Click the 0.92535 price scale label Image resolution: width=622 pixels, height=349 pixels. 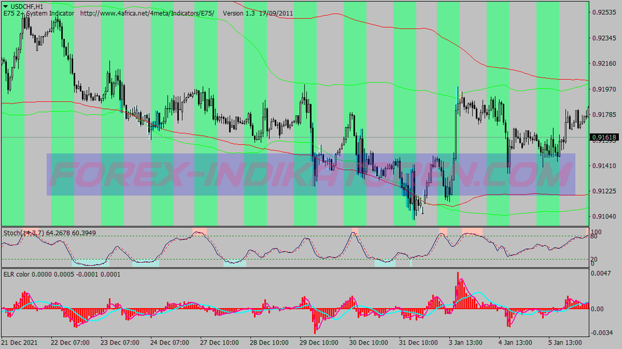point(605,12)
